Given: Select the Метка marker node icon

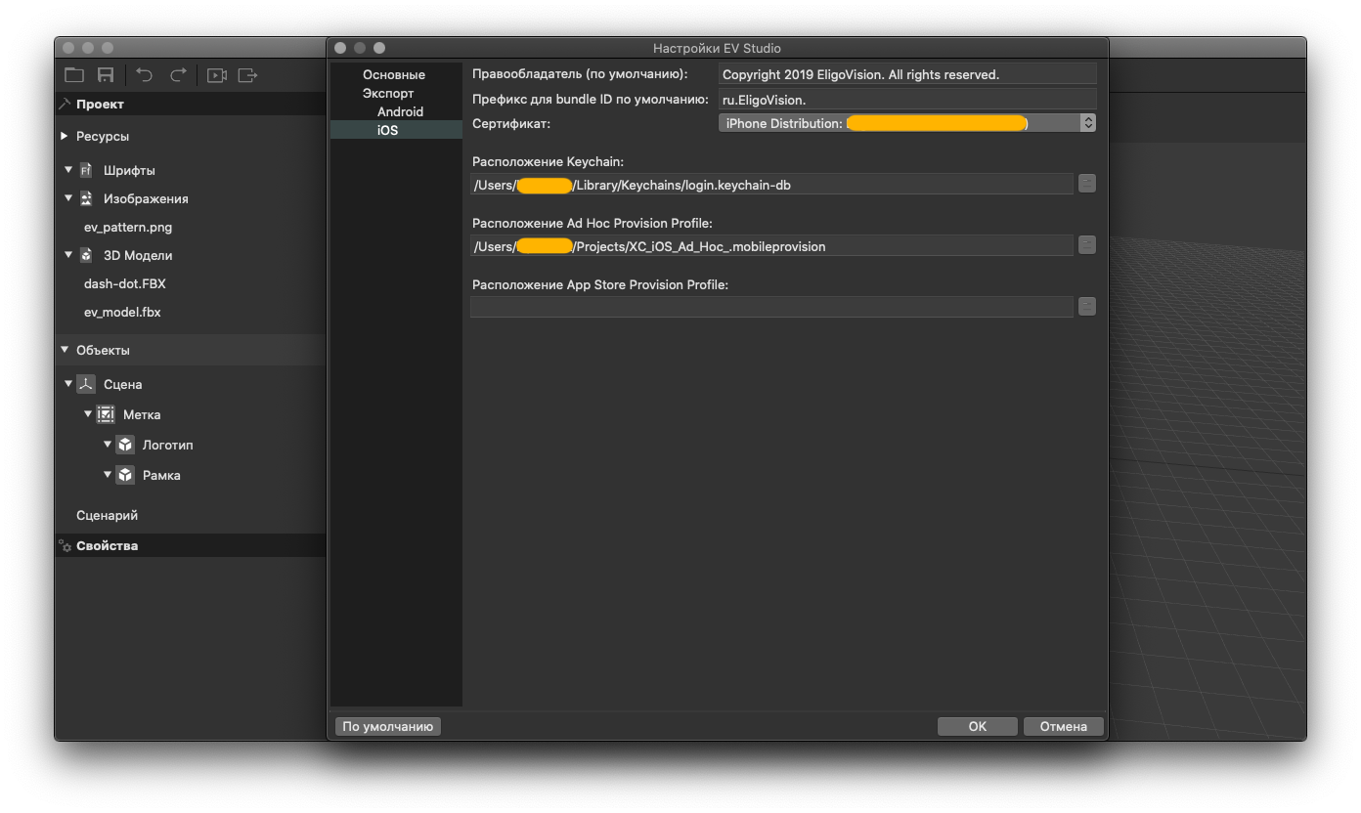Looking at the screenshot, I should [105, 413].
